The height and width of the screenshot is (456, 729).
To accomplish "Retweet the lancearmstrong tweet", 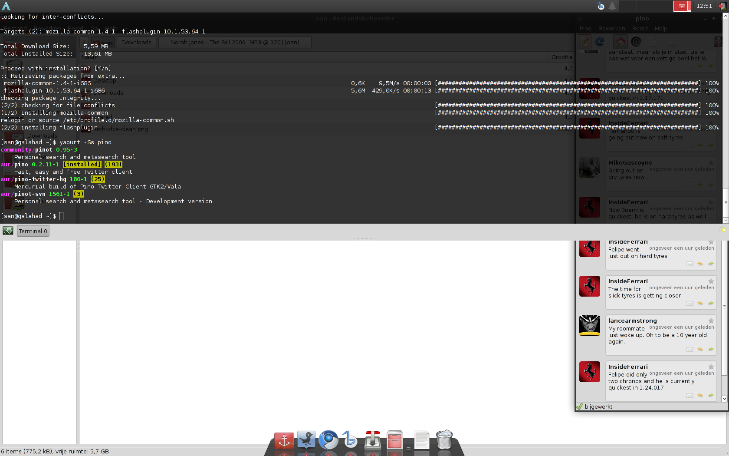I will [x=711, y=349].
